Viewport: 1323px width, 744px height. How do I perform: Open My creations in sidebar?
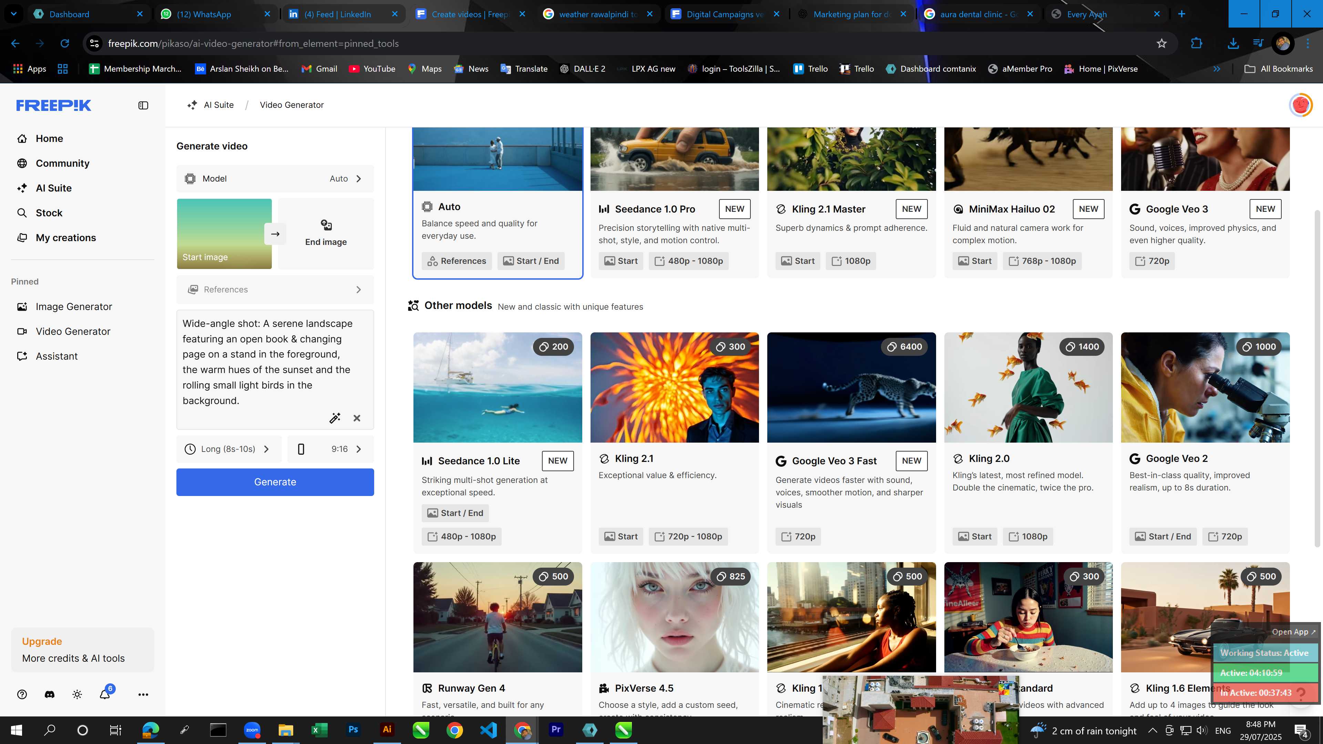point(57,238)
